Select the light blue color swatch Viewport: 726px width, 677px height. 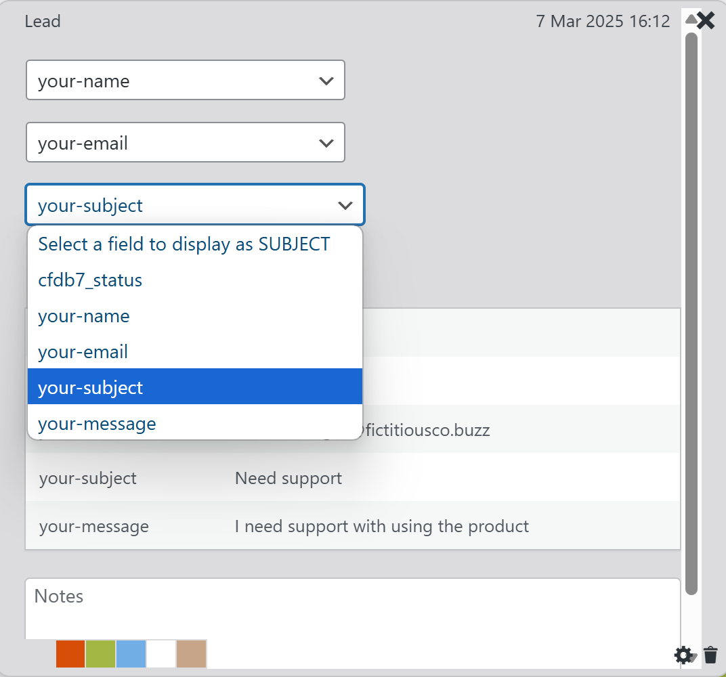tap(131, 654)
